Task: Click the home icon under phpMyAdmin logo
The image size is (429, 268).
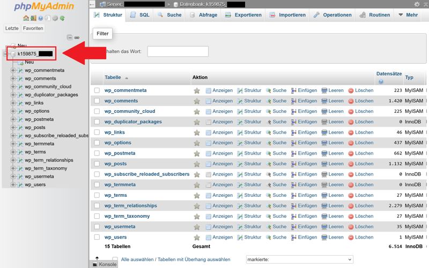Action: coord(26,18)
